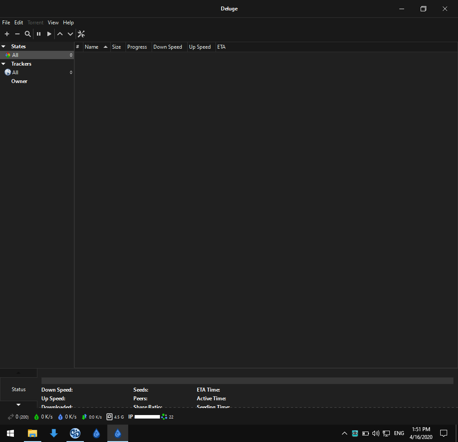Viewport: 458px width, 442px height.
Task: Open the Action Center notification icon
Action: tap(444, 433)
